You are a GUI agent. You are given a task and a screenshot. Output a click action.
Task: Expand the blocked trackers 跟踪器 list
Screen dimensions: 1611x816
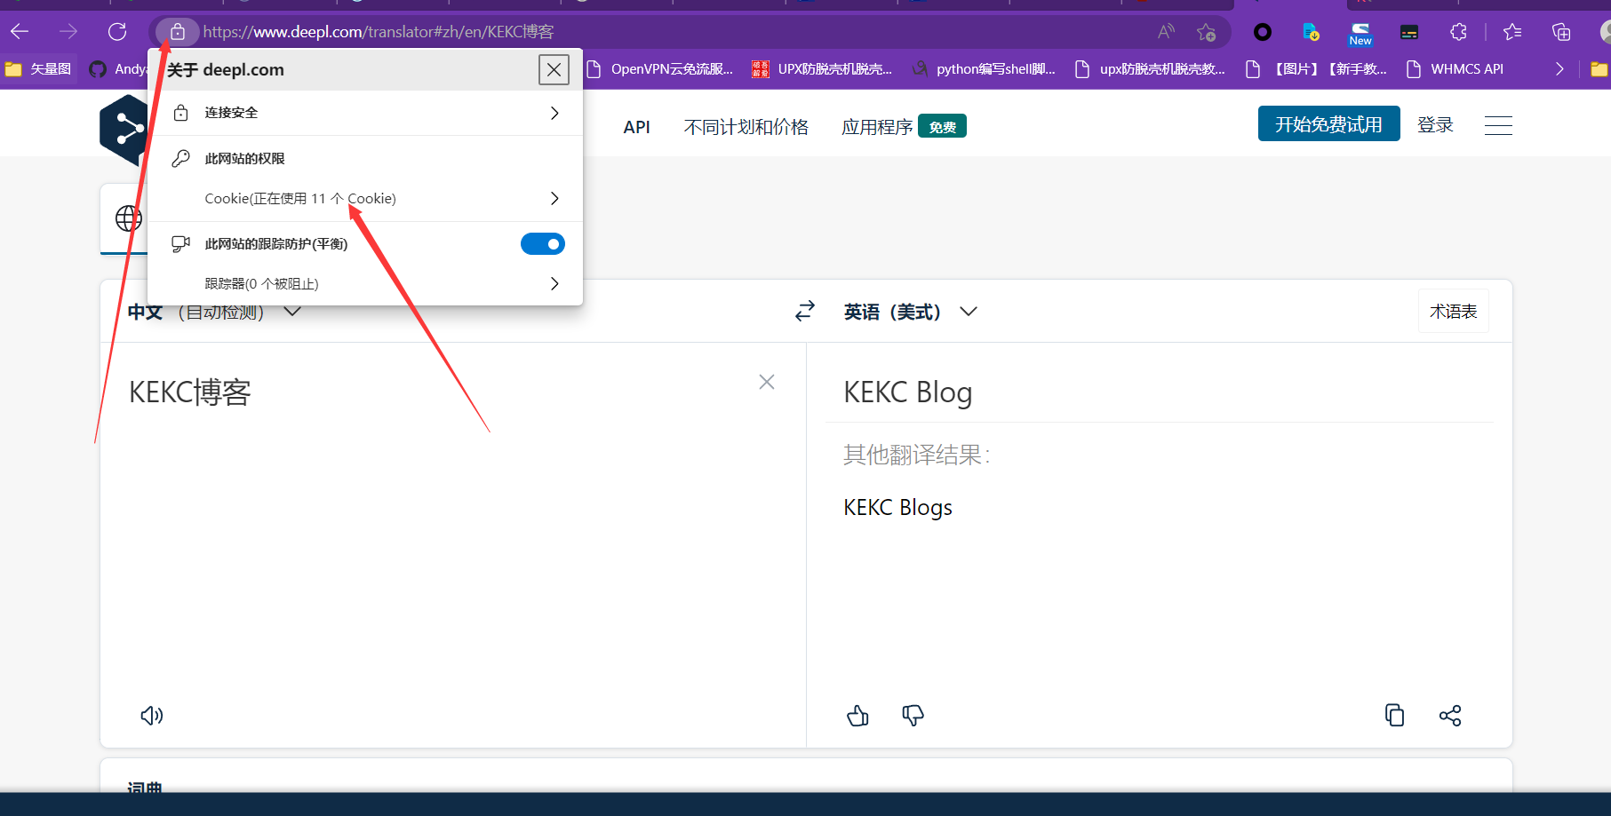pos(364,284)
